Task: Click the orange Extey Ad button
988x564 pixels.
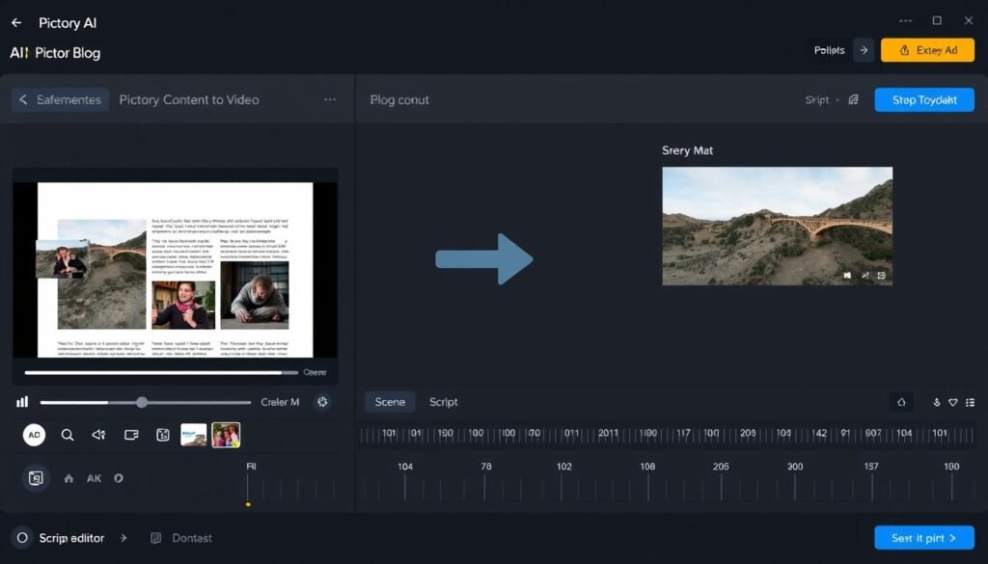Action: coord(927,50)
